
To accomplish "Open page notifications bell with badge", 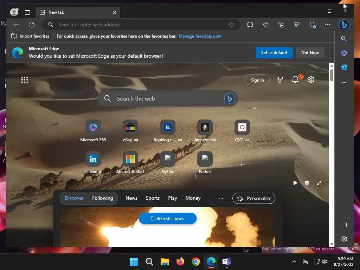I will 295,79.
